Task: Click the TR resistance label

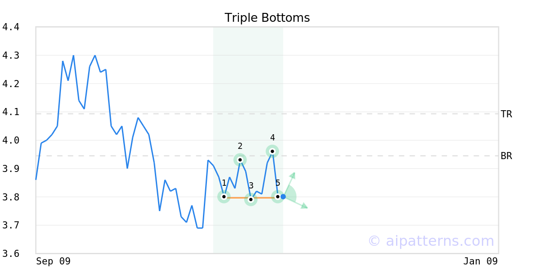Action: (506, 114)
